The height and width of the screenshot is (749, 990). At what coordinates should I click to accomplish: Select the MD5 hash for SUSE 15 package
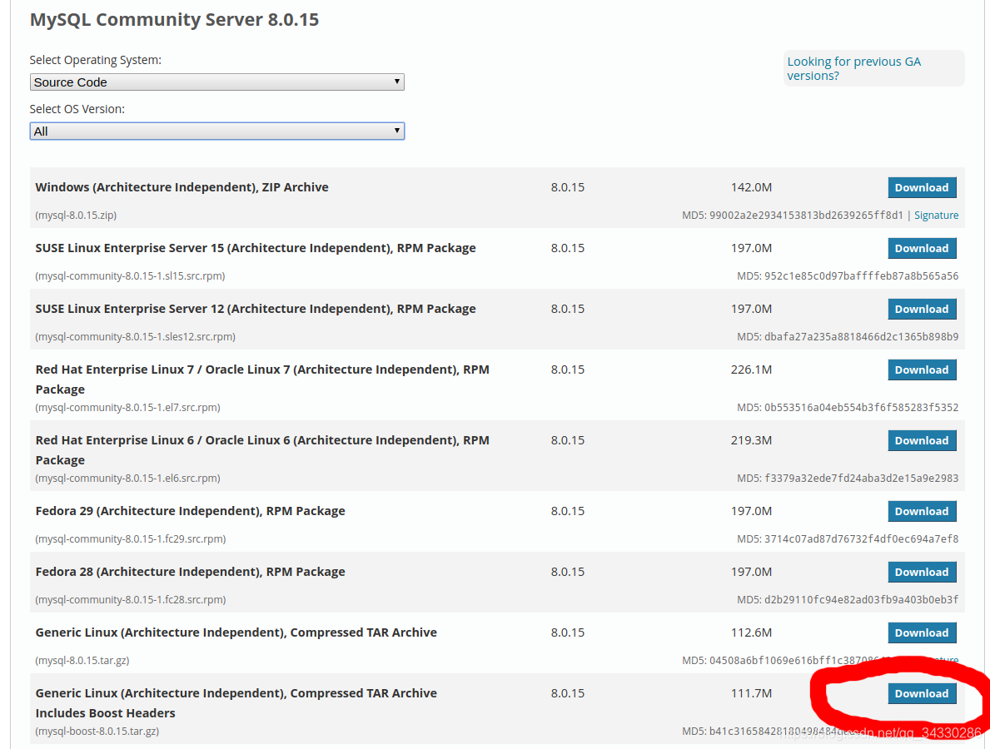(x=861, y=275)
